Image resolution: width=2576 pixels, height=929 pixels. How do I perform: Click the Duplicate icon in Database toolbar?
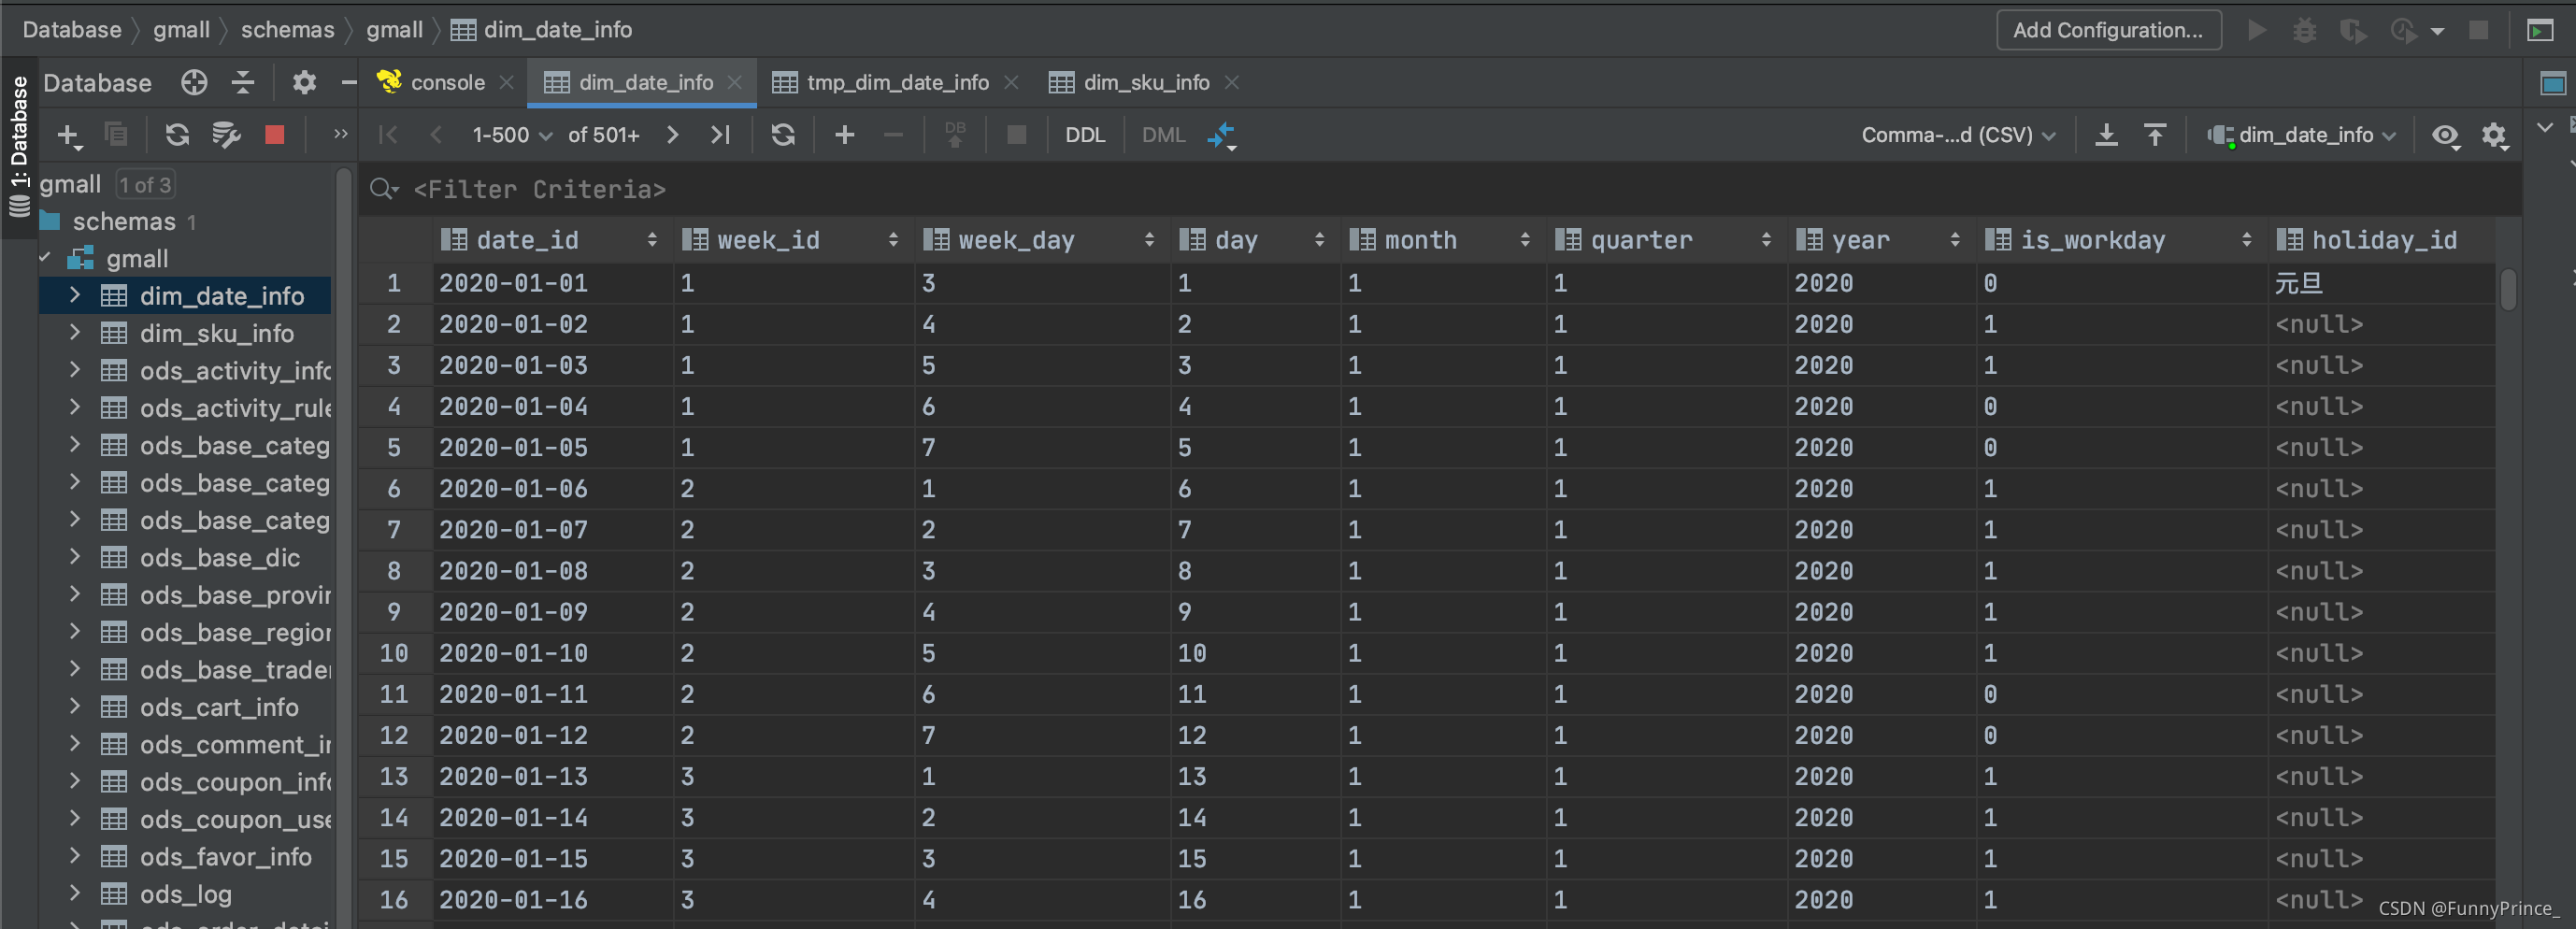pos(116,134)
